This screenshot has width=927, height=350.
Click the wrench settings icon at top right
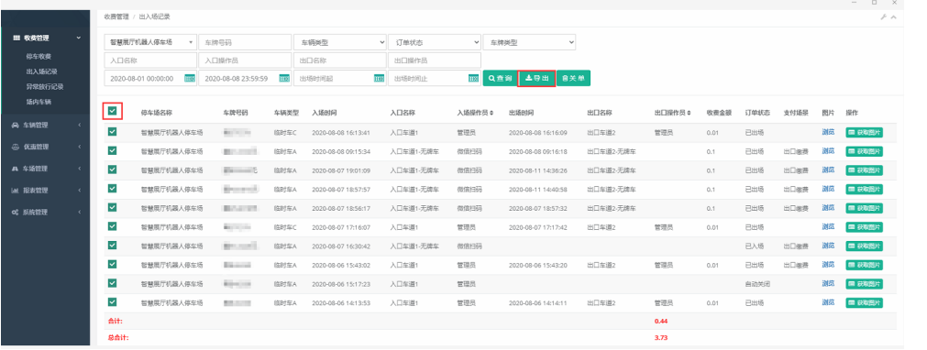coord(883,17)
